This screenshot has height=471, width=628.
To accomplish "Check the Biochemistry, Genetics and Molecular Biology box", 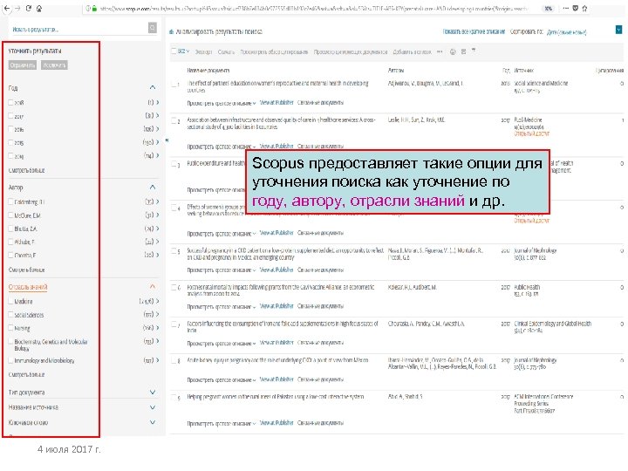I will click(10, 341).
